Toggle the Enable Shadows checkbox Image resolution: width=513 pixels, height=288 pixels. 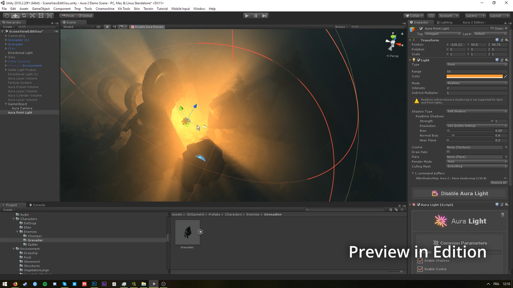coord(420,260)
